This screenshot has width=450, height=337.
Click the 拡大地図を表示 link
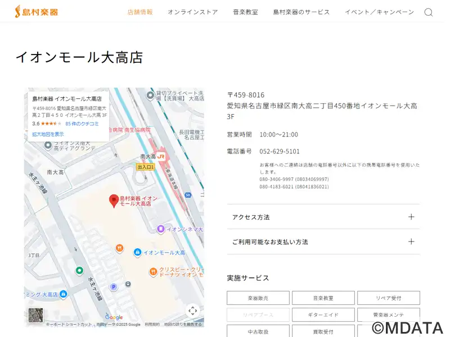[48, 134]
